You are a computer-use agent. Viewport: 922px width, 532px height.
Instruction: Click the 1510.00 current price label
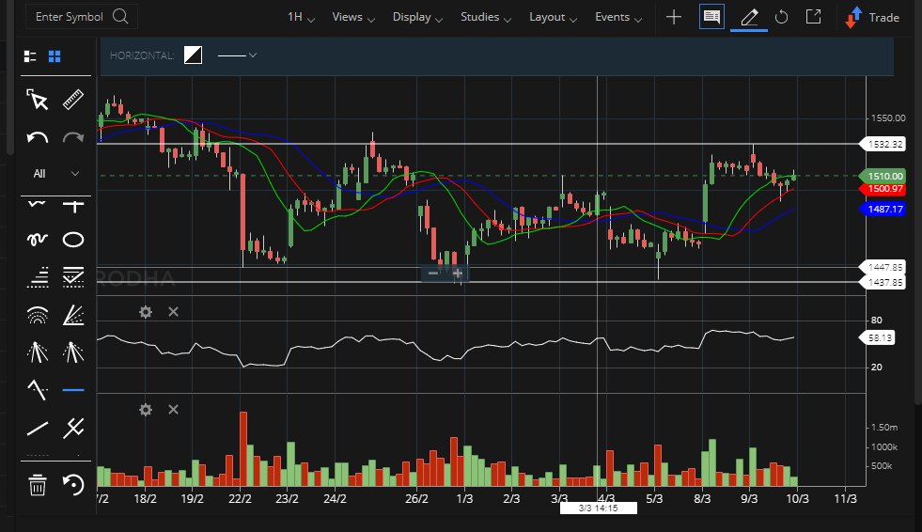point(883,176)
